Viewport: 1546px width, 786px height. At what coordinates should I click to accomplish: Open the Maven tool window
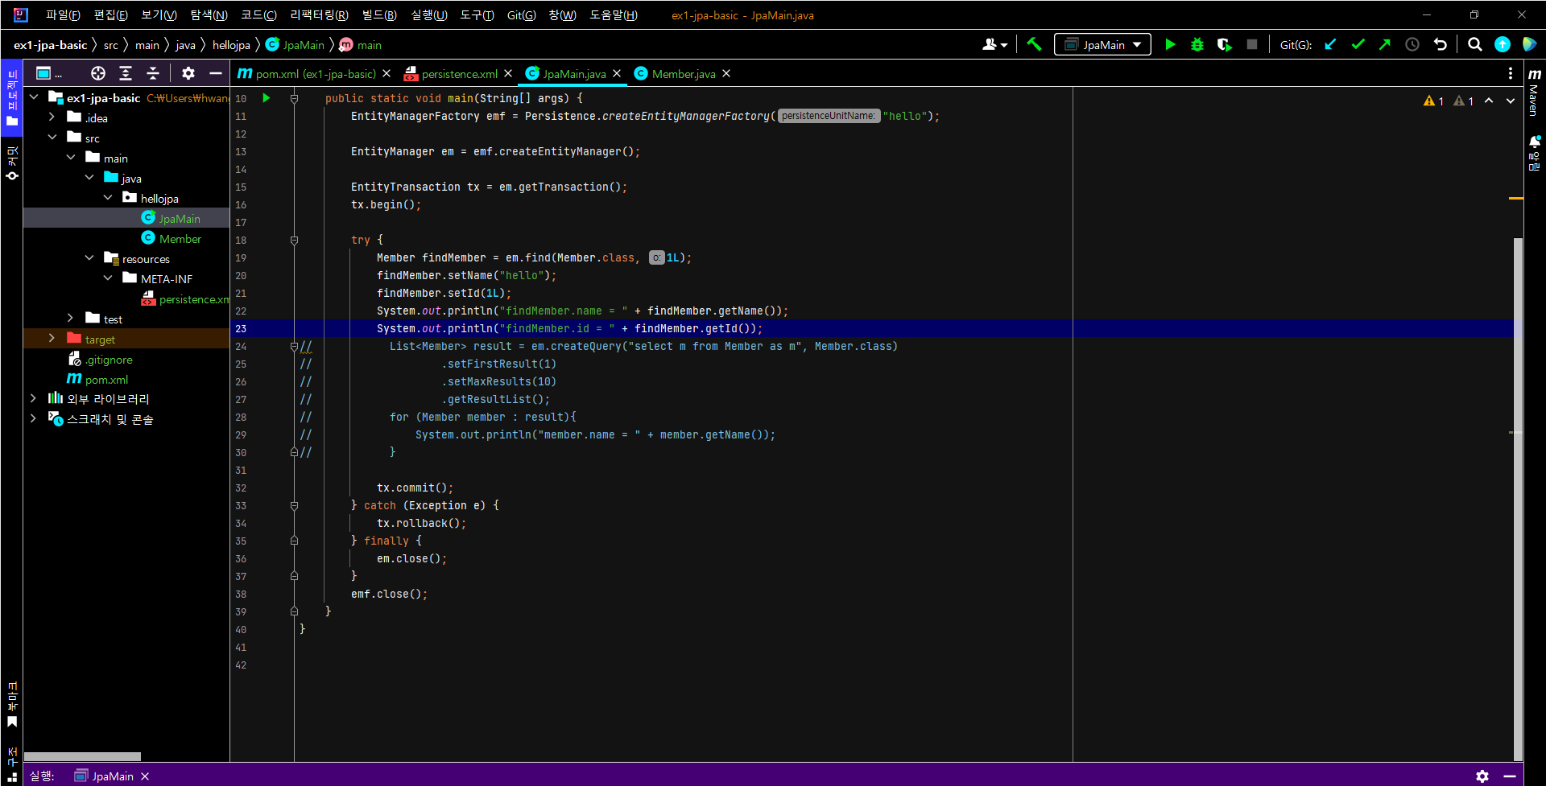click(1534, 93)
